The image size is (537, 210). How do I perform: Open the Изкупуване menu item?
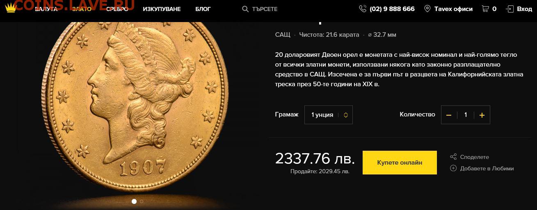coord(162,9)
